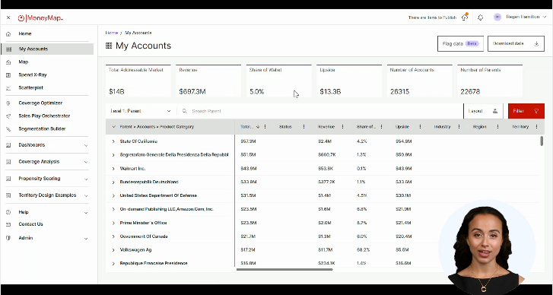
Task: Expand Volkswagen Ag row
Action: [x=113, y=250]
